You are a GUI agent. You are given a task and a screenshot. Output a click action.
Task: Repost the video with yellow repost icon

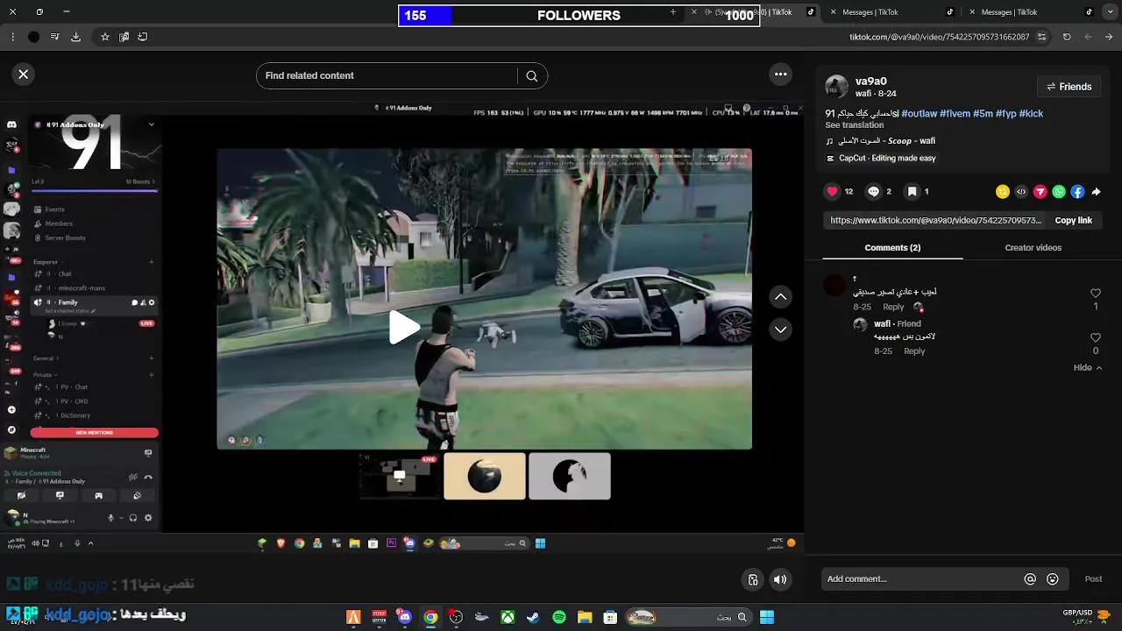coord(1003,192)
